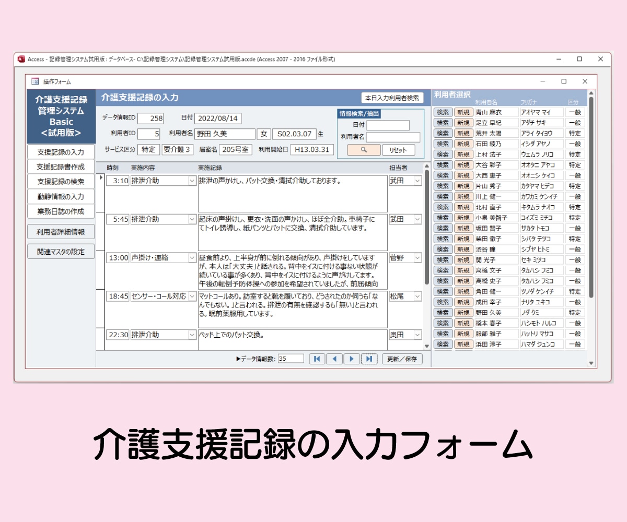Open 支援記録の入力 menu

click(61, 152)
